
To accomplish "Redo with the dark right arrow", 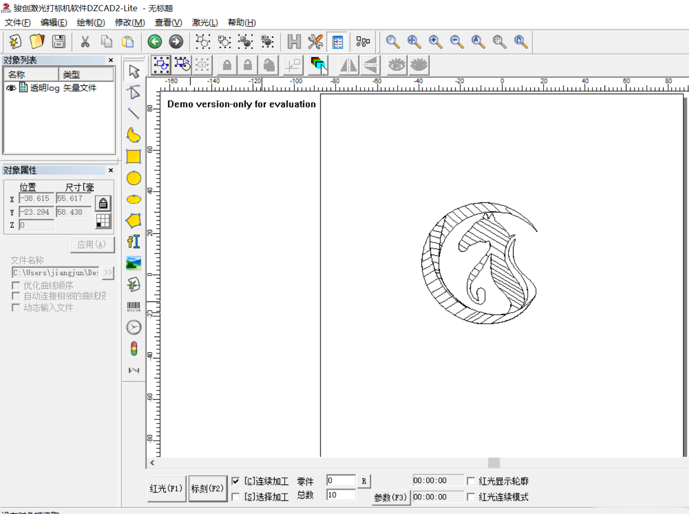I will pos(176,41).
